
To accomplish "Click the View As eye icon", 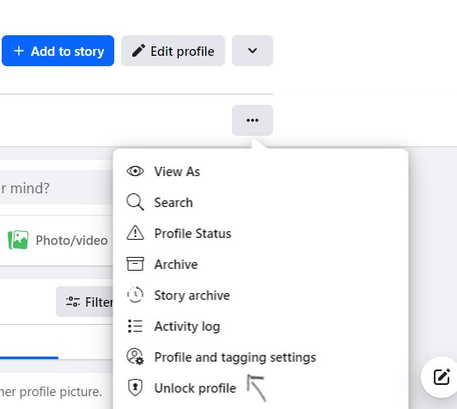I will click(x=135, y=171).
